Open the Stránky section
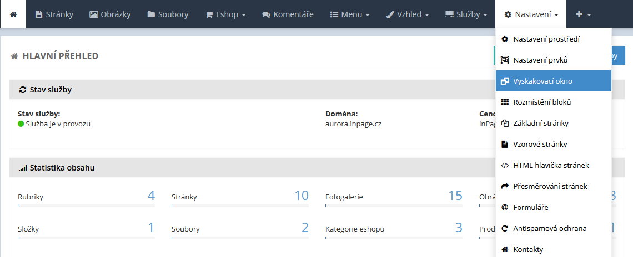 click(x=54, y=14)
